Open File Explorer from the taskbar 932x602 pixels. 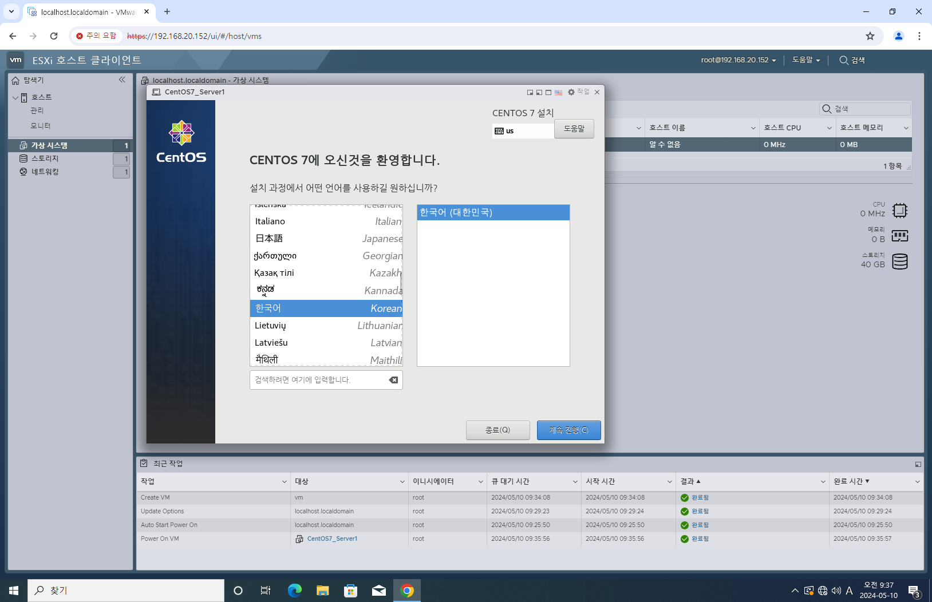[323, 590]
